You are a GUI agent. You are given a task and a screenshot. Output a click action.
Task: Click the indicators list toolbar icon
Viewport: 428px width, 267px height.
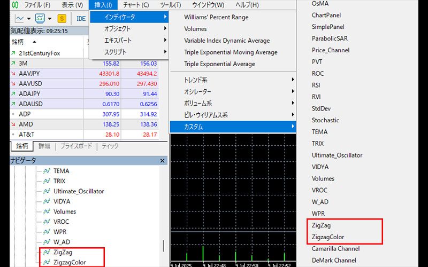40,18
